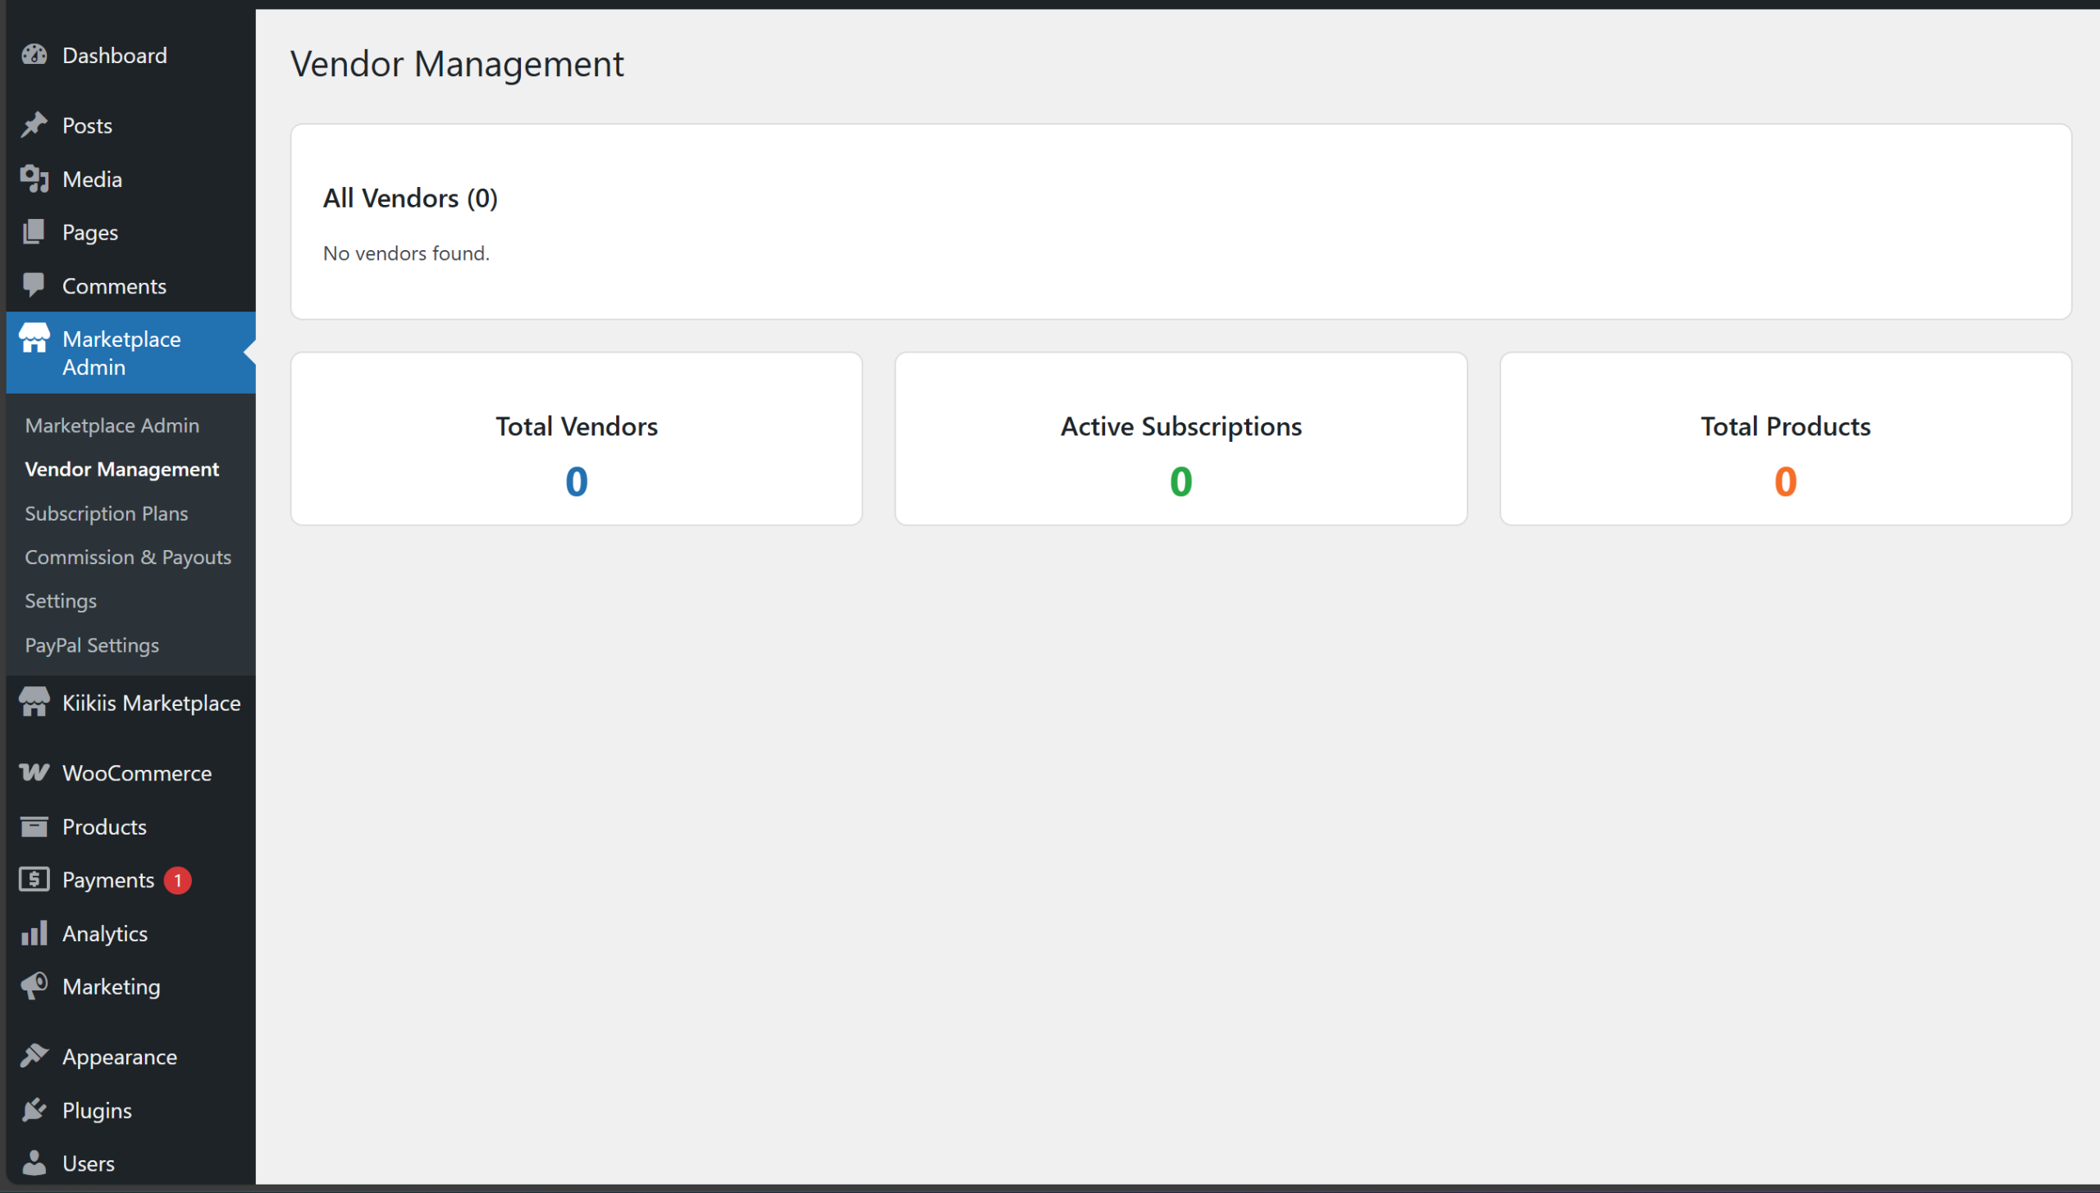Click the Plugins plug icon
This screenshot has height=1193, width=2100.
(x=34, y=1109)
